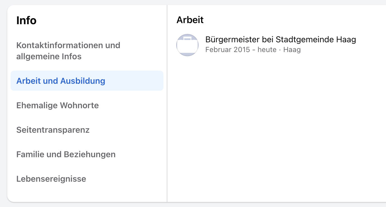Click the briefcase work icon

coord(187,45)
